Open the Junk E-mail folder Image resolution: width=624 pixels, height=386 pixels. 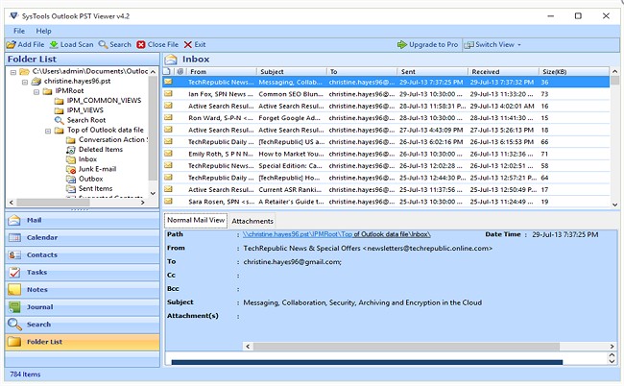pyautogui.click(x=99, y=168)
